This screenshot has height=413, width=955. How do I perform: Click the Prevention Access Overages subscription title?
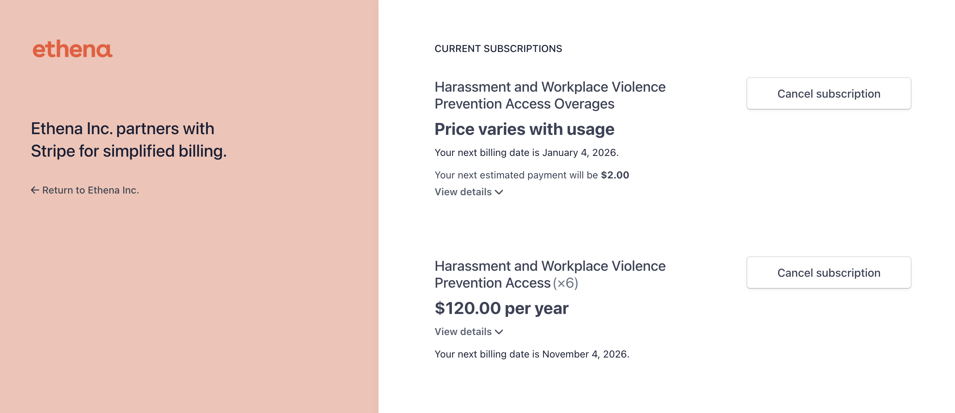point(550,95)
